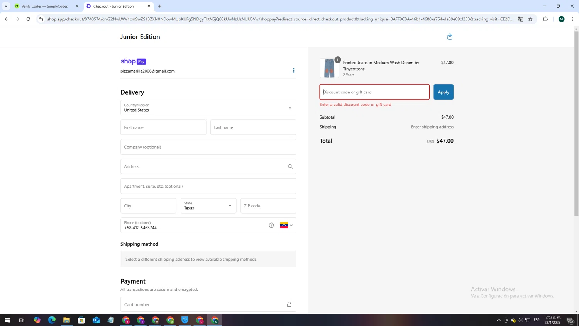Click the browser address bar URL
The image size is (579, 326).
point(280,19)
